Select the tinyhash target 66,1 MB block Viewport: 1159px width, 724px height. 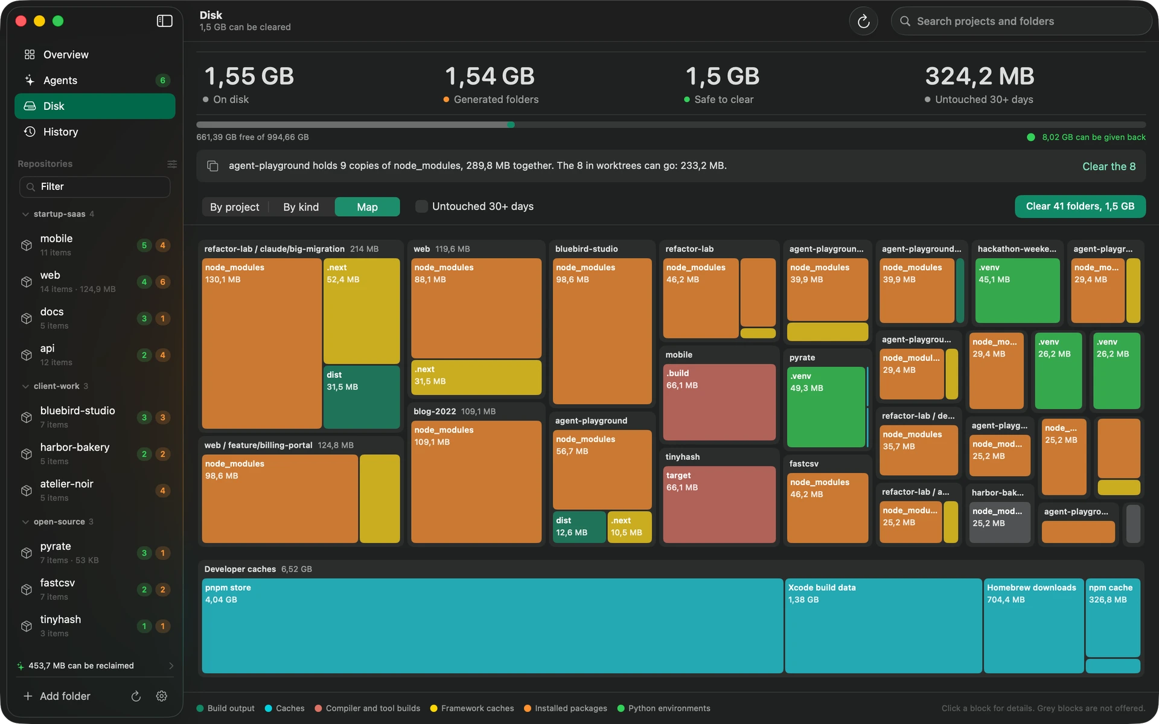coord(719,504)
